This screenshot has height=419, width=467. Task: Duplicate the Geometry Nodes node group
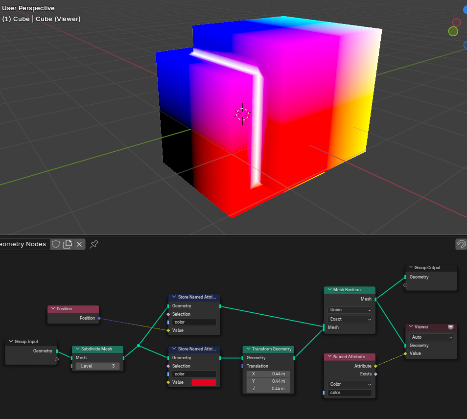[68, 244]
